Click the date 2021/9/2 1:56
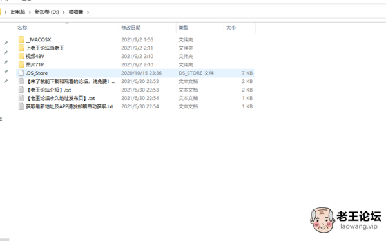The height and width of the screenshot is (241, 386). pyautogui.click(x=137, y=39)
